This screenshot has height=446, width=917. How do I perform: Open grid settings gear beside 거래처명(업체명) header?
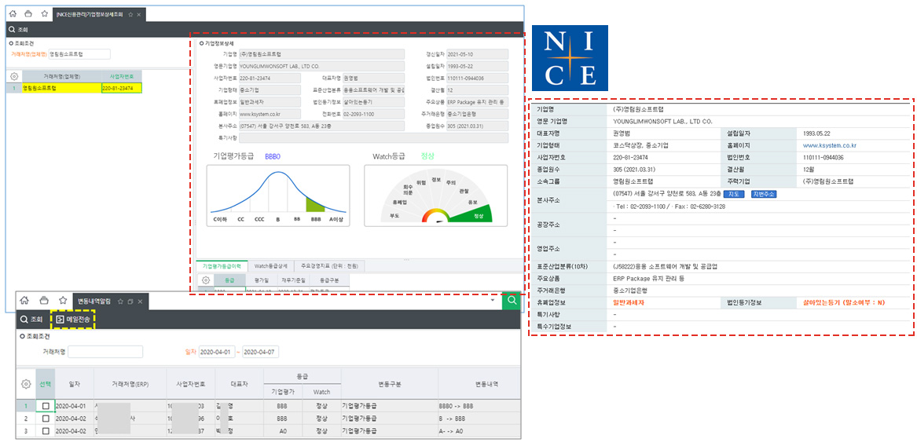(15, 77)
